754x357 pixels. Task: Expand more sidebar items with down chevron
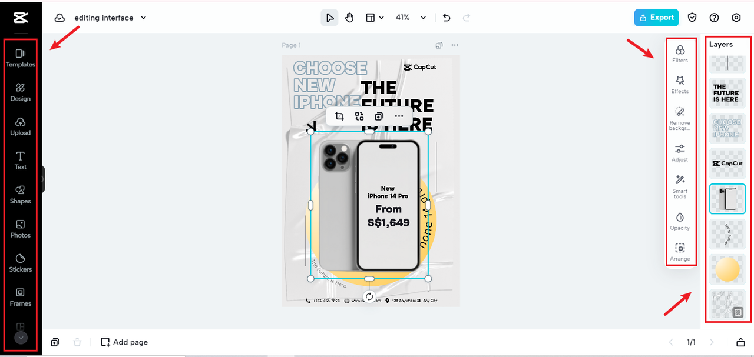21,338
